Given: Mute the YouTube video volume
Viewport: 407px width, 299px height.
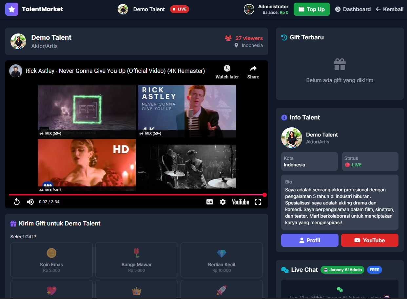Looking at the screenshot, I should [30, 202].
